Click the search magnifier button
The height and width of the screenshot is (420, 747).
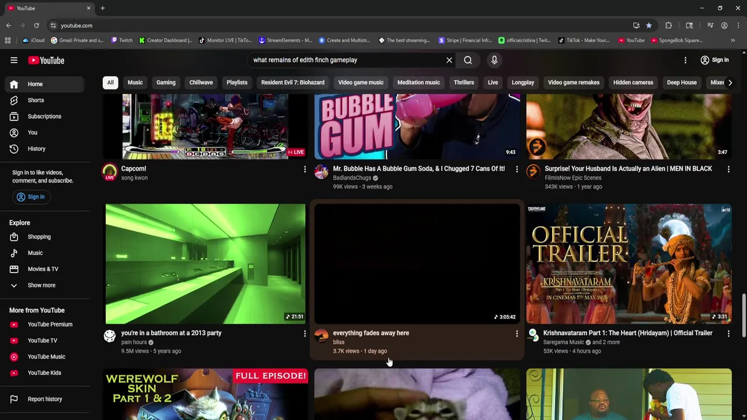click(x=468, y=60)
